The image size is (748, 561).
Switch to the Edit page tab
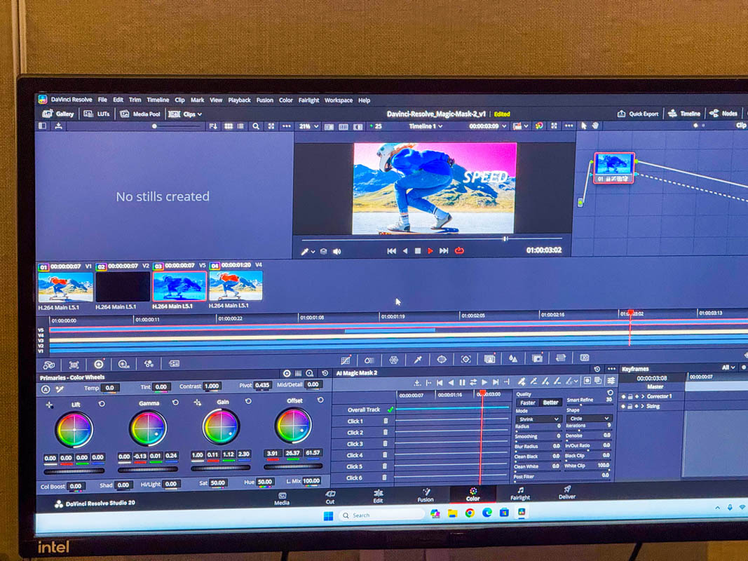[x=379, y=496]
